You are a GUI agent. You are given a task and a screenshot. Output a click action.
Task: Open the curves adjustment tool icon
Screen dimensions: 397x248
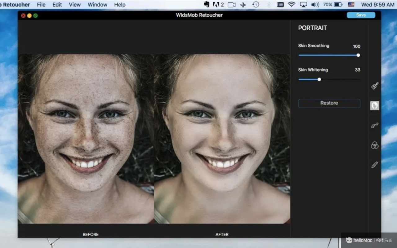click(x=375, y=125)
